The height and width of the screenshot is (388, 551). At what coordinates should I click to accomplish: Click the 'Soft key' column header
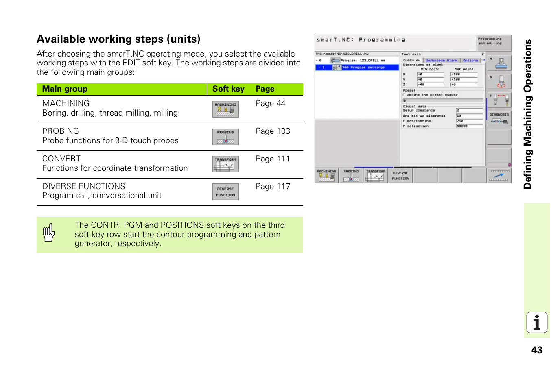click(x=228, y=89)
